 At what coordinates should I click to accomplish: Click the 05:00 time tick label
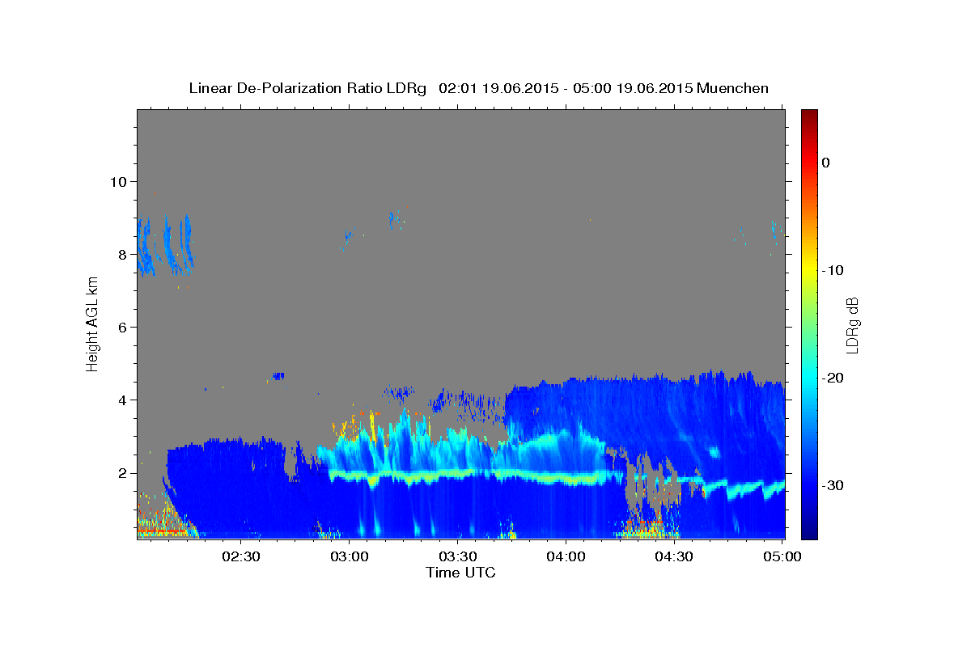(x=783, y=556)
